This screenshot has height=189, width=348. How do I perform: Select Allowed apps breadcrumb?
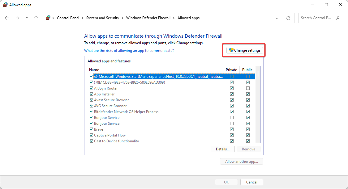pos(188,18)
